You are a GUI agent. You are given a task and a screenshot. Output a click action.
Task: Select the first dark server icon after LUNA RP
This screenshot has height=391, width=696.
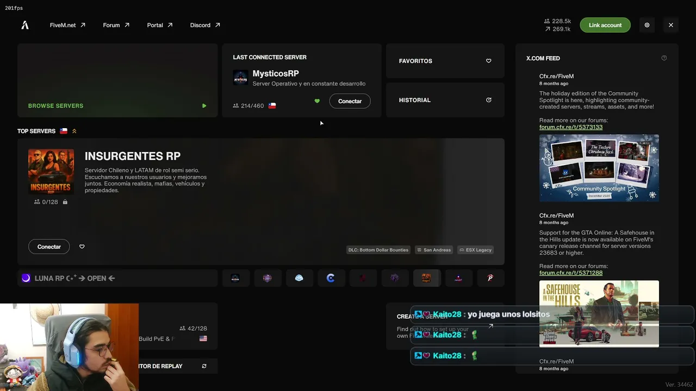click(x=235, y=278)
